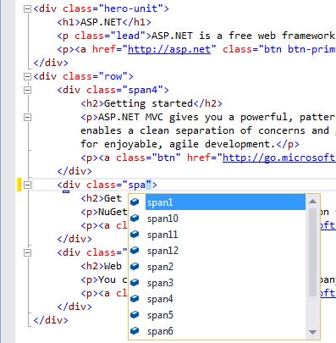Select span4 suggestion entry
The image size is (336, 343).
pos(160,299)
